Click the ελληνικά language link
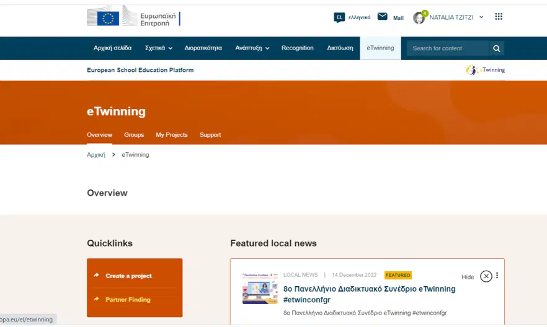547x327 pixels. [359, 17]
